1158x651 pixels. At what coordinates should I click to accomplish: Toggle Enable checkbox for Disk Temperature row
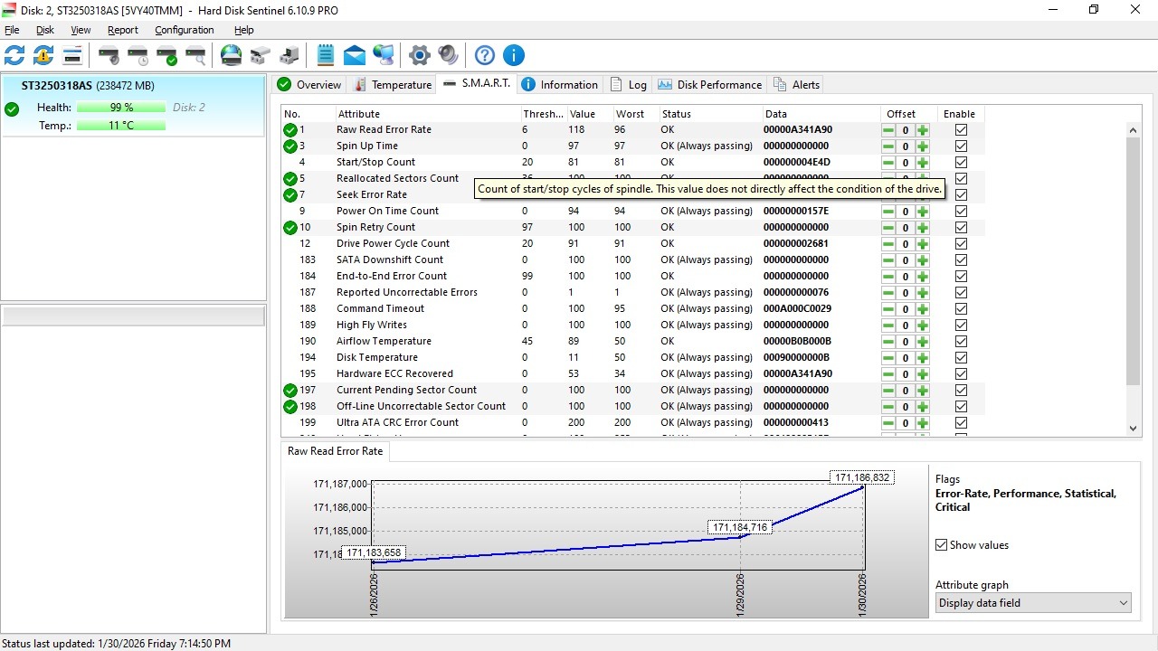(961, 358)
